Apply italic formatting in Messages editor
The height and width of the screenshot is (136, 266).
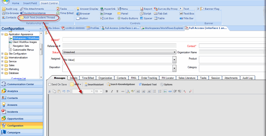(112, 91)
